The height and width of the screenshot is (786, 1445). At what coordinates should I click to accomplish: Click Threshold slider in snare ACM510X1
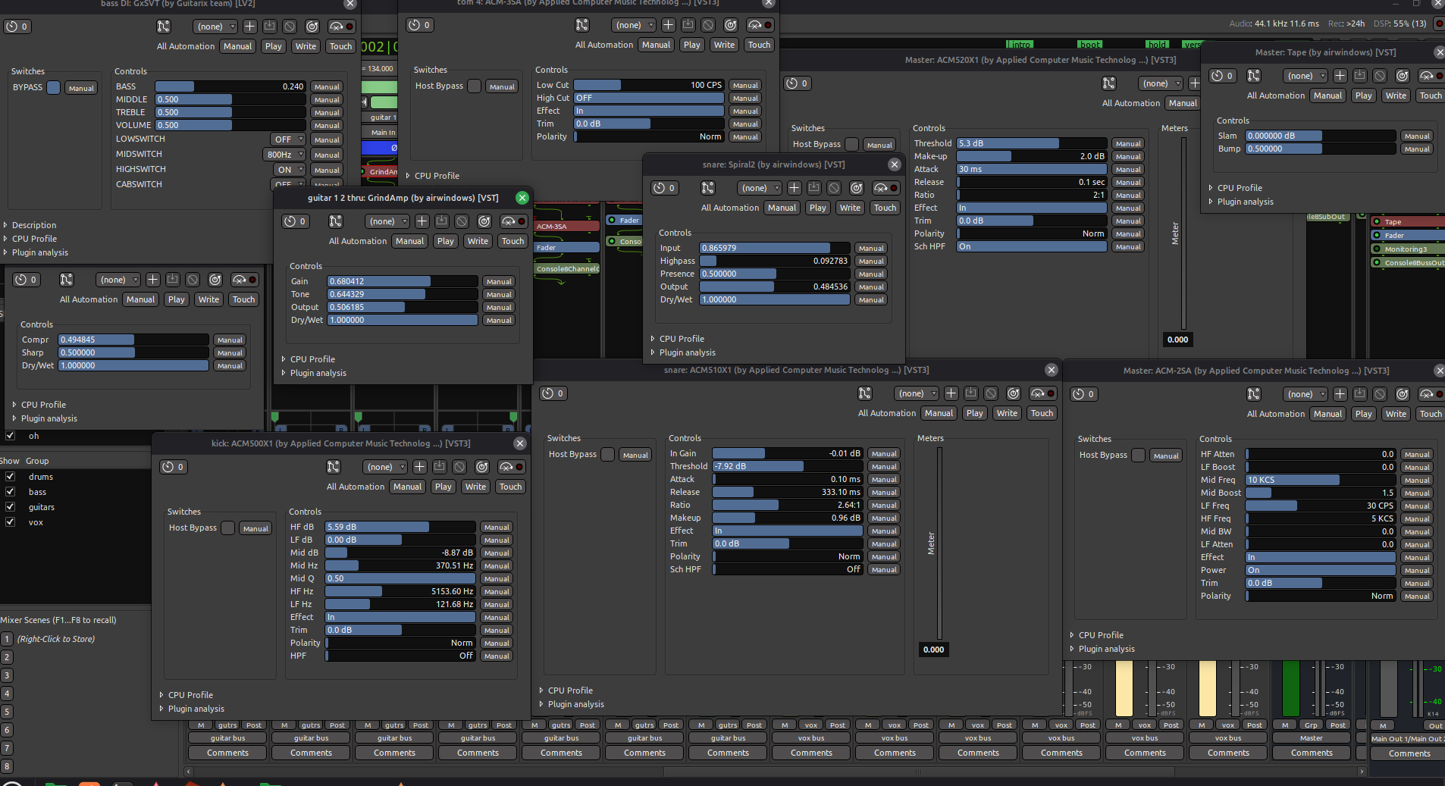pos(788,466)
